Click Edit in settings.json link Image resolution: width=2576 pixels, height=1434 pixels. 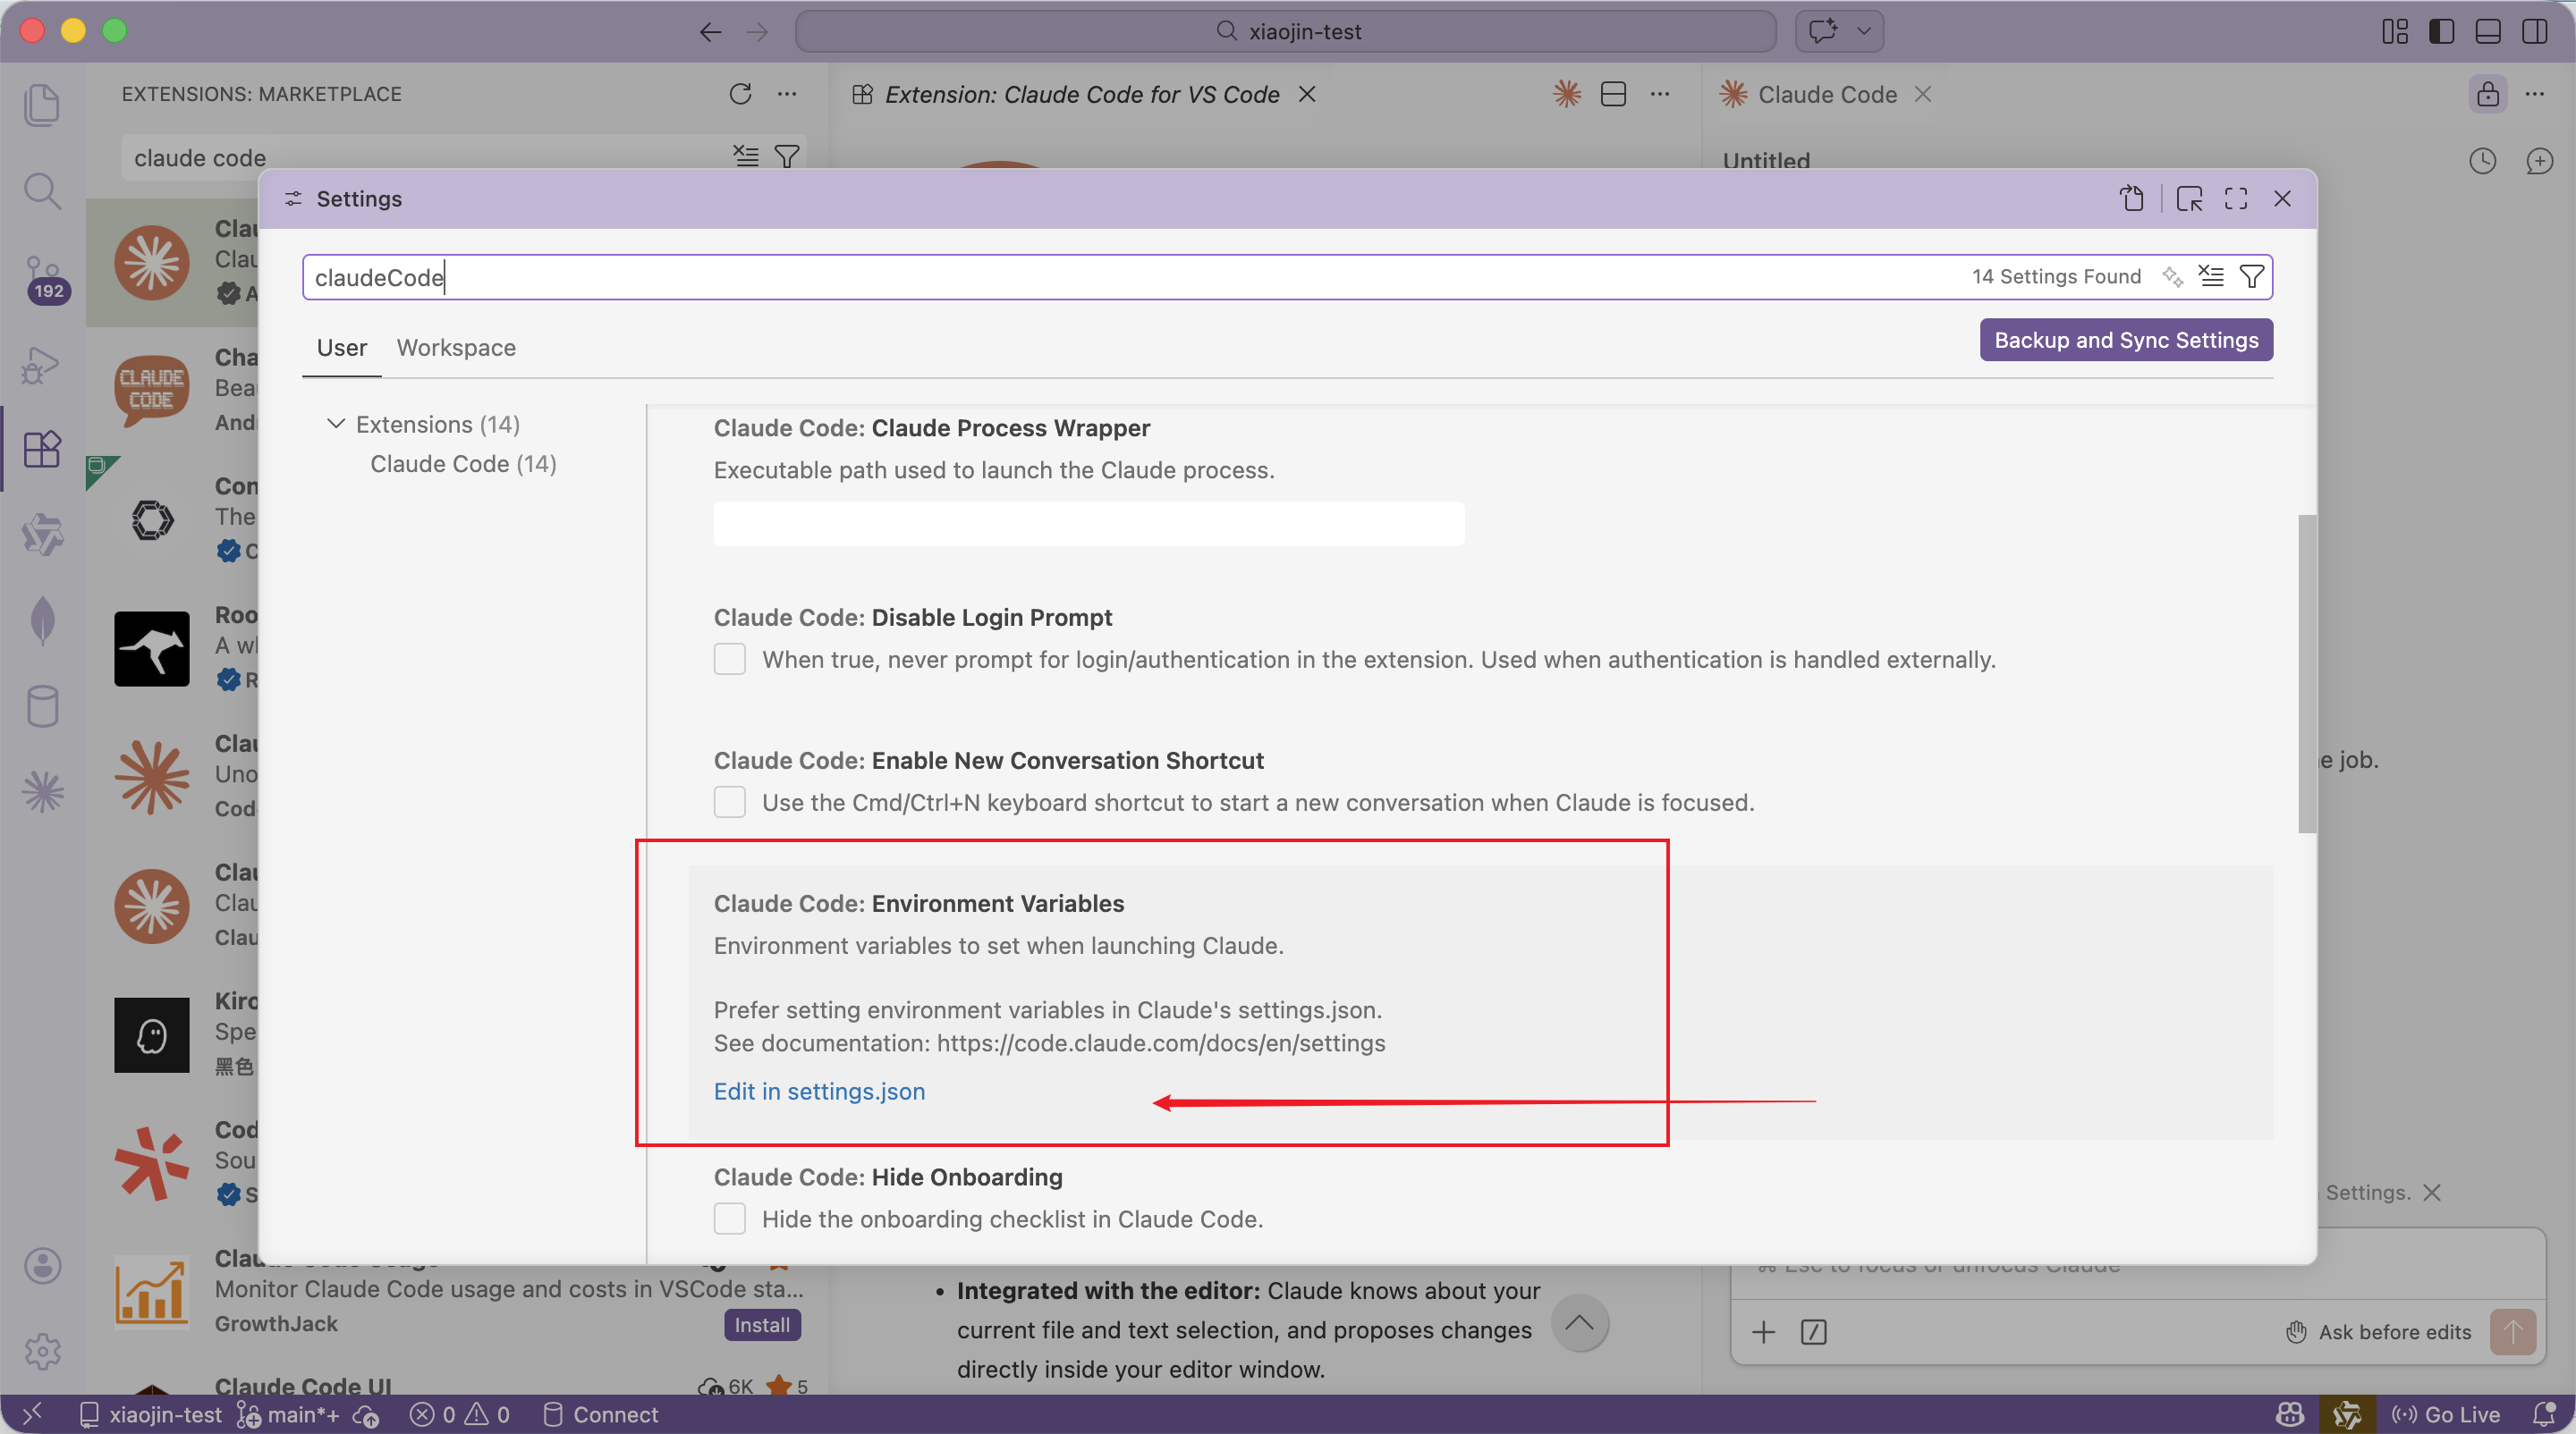tap(819, 1092)
